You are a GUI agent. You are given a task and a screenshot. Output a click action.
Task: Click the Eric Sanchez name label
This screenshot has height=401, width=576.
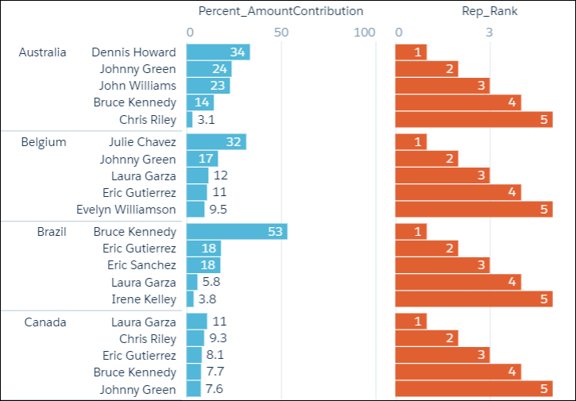click(x=141, y=265)
